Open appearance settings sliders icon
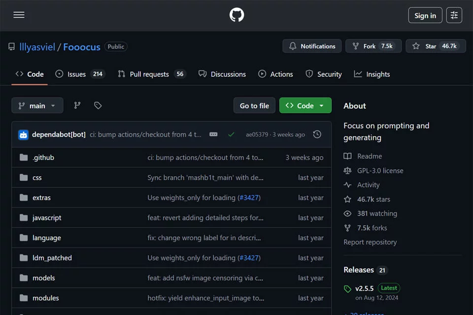This screenshot has height=315, width=473. tap(454, 15)
